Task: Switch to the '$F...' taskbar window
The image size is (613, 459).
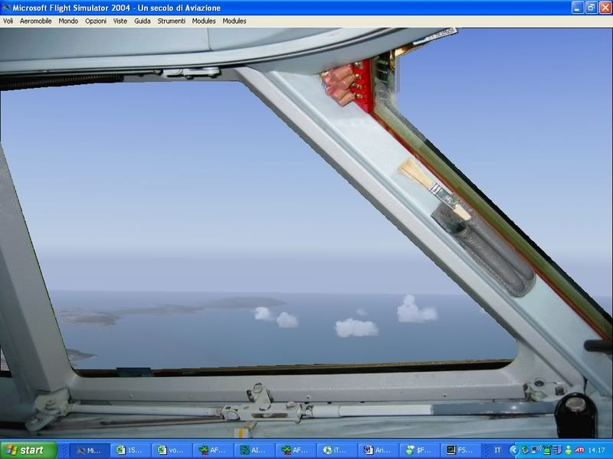Action: point(418,450)
